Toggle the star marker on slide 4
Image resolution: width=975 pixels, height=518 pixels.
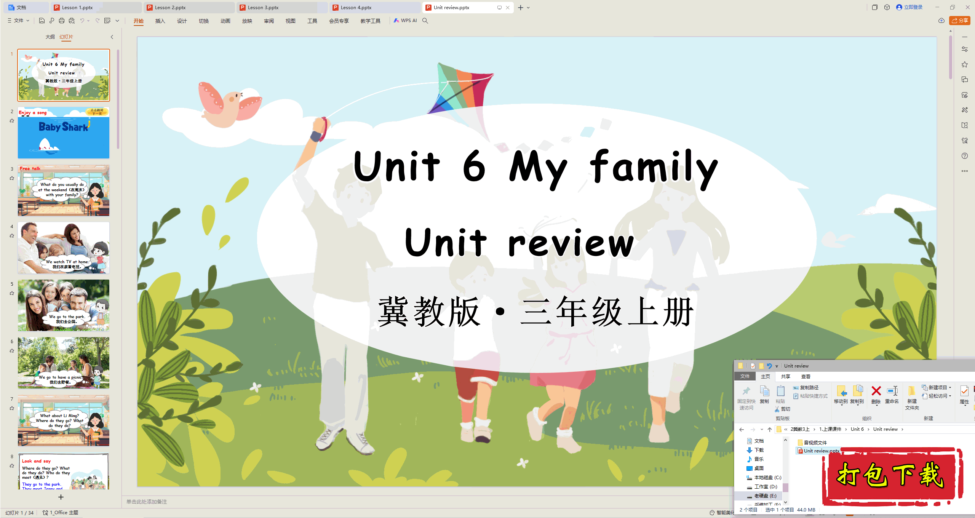[12, 236]
